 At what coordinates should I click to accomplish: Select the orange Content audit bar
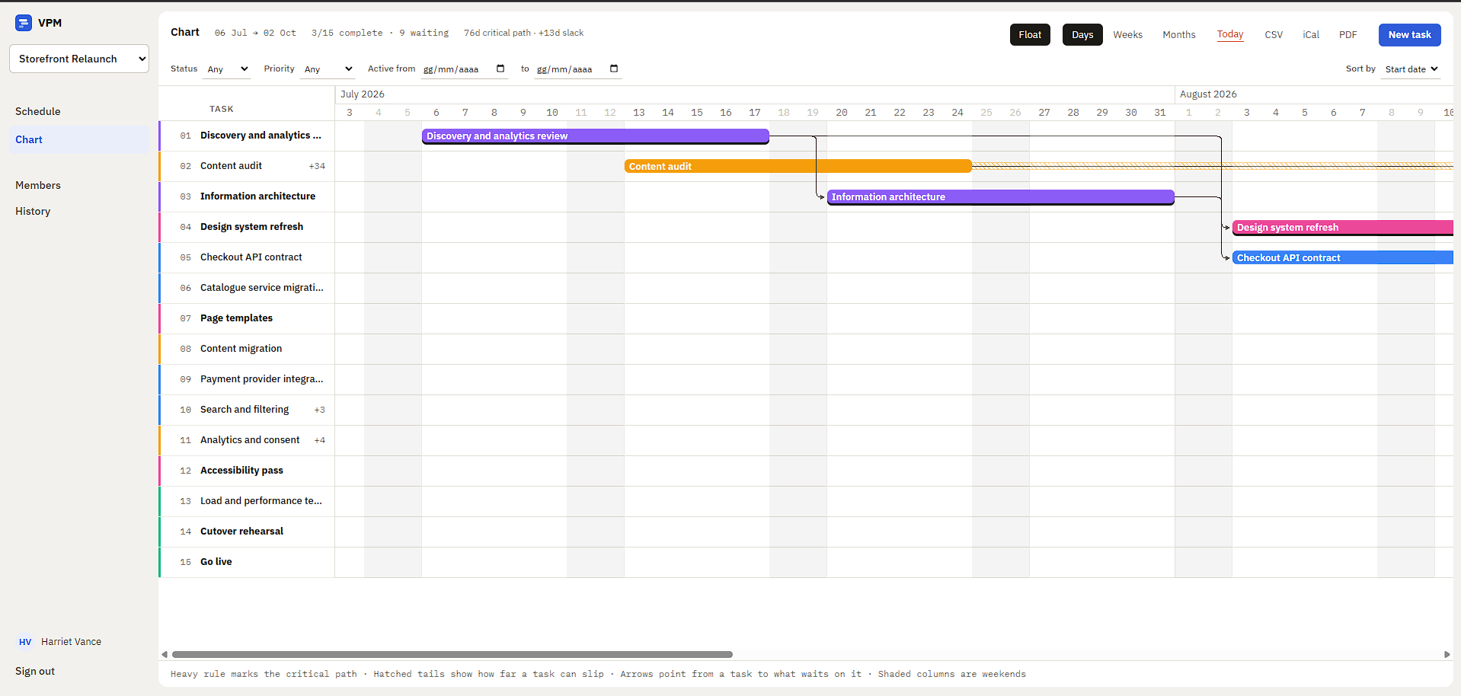798,166
